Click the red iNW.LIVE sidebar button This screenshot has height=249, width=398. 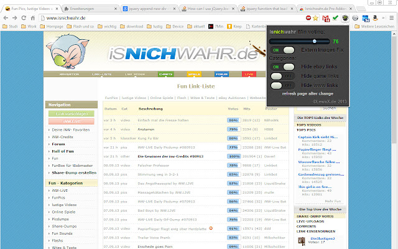(72, 121)
